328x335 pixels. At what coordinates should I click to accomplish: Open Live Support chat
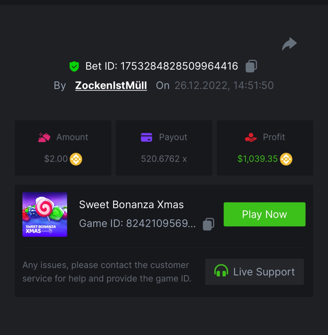pos(254,272)
